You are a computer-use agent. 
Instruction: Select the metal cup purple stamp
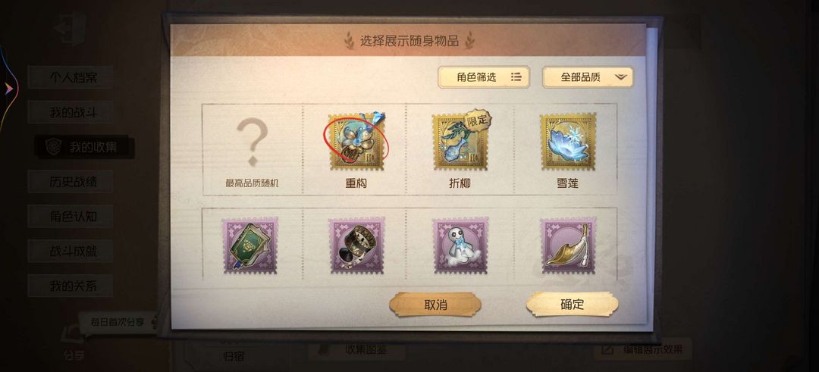click(356, 245)
